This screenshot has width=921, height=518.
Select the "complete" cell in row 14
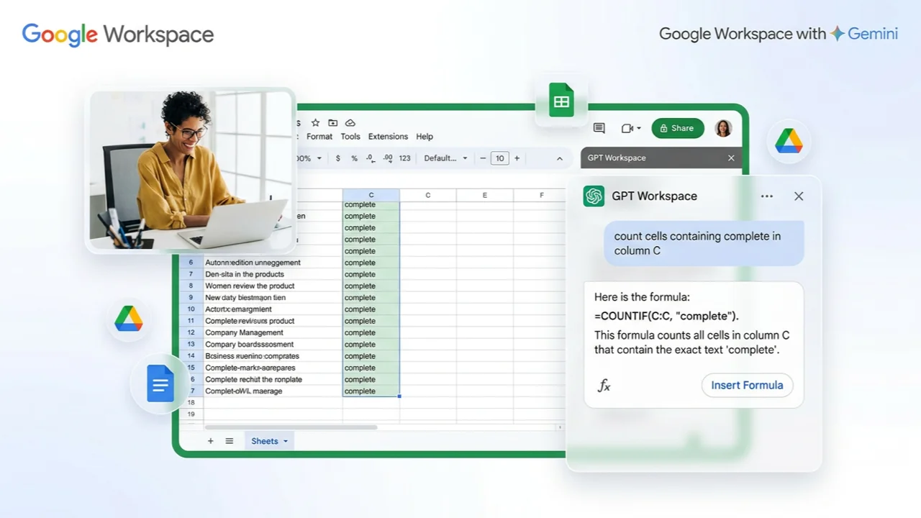(371, 356)
